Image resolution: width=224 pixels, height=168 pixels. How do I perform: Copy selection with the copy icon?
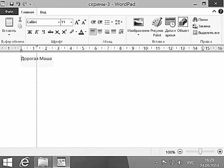point(20,26)
